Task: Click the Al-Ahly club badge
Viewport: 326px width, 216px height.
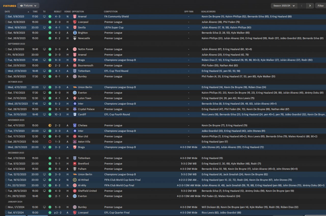Action: point(75,185)
